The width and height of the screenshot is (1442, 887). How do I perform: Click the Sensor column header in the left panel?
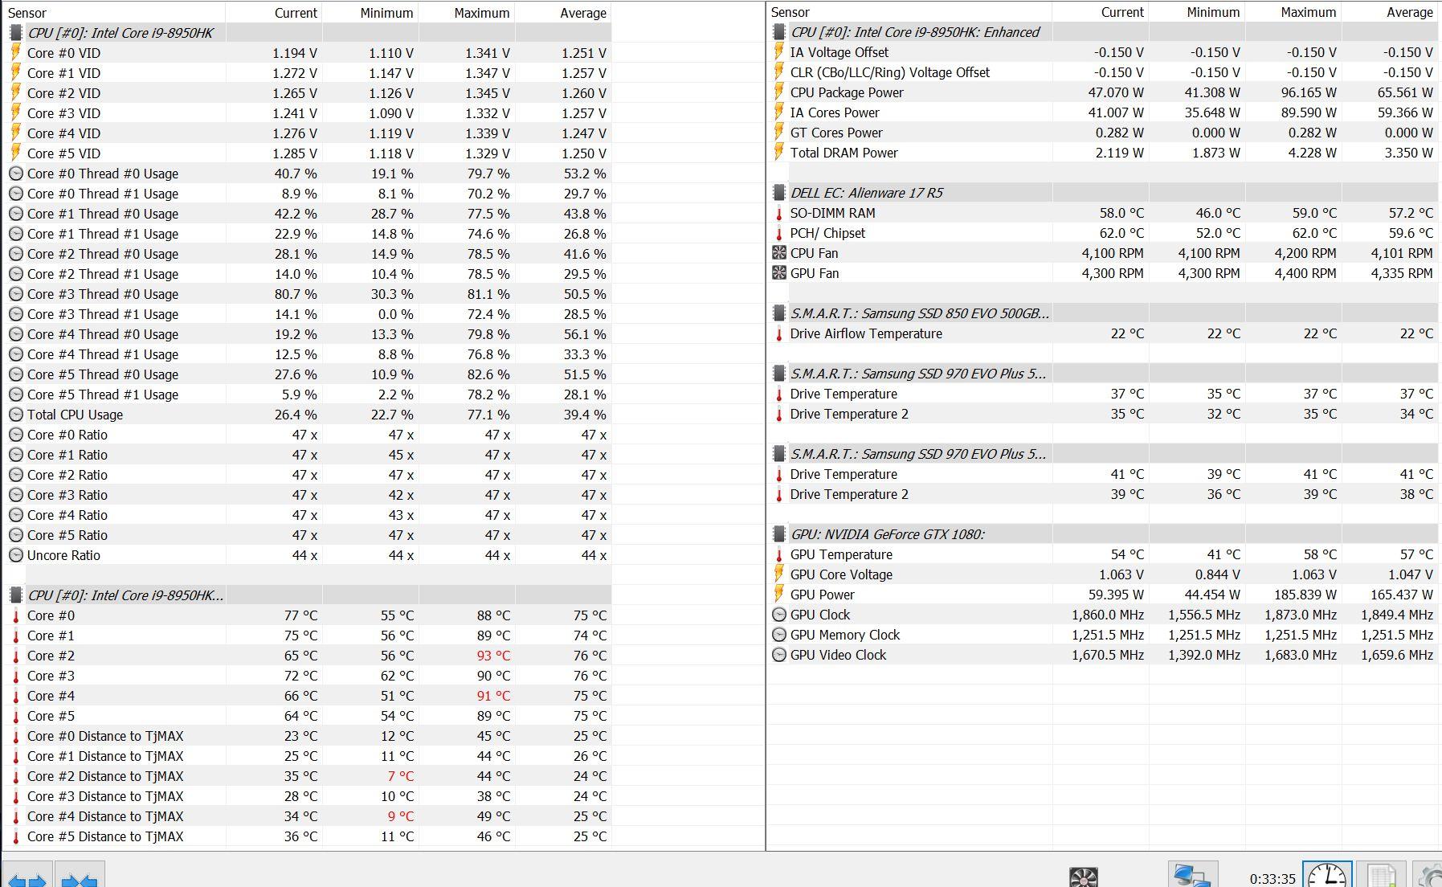click(x=114, y=13)
